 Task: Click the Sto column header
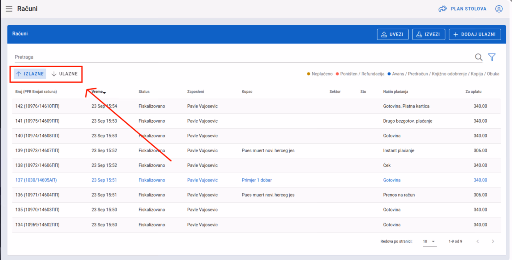[x=363, y=92]
